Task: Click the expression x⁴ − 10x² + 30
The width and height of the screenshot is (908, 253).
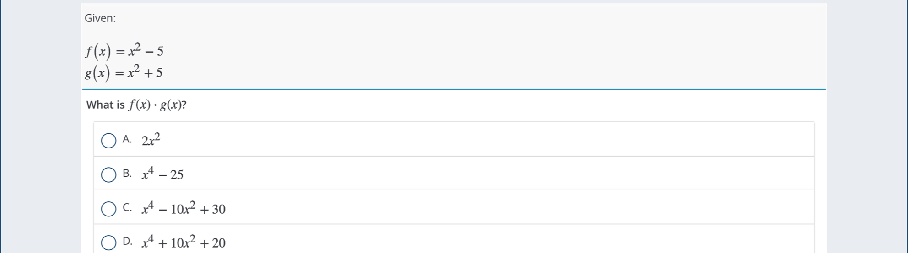Action: (x=184, y=208)
